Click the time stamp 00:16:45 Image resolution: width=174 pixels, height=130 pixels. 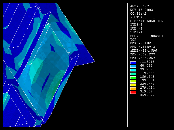click(x=138, y=13)
